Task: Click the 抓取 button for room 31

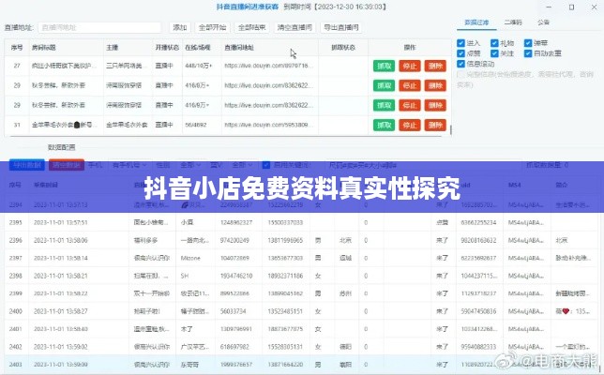Action: pos(384,125)
